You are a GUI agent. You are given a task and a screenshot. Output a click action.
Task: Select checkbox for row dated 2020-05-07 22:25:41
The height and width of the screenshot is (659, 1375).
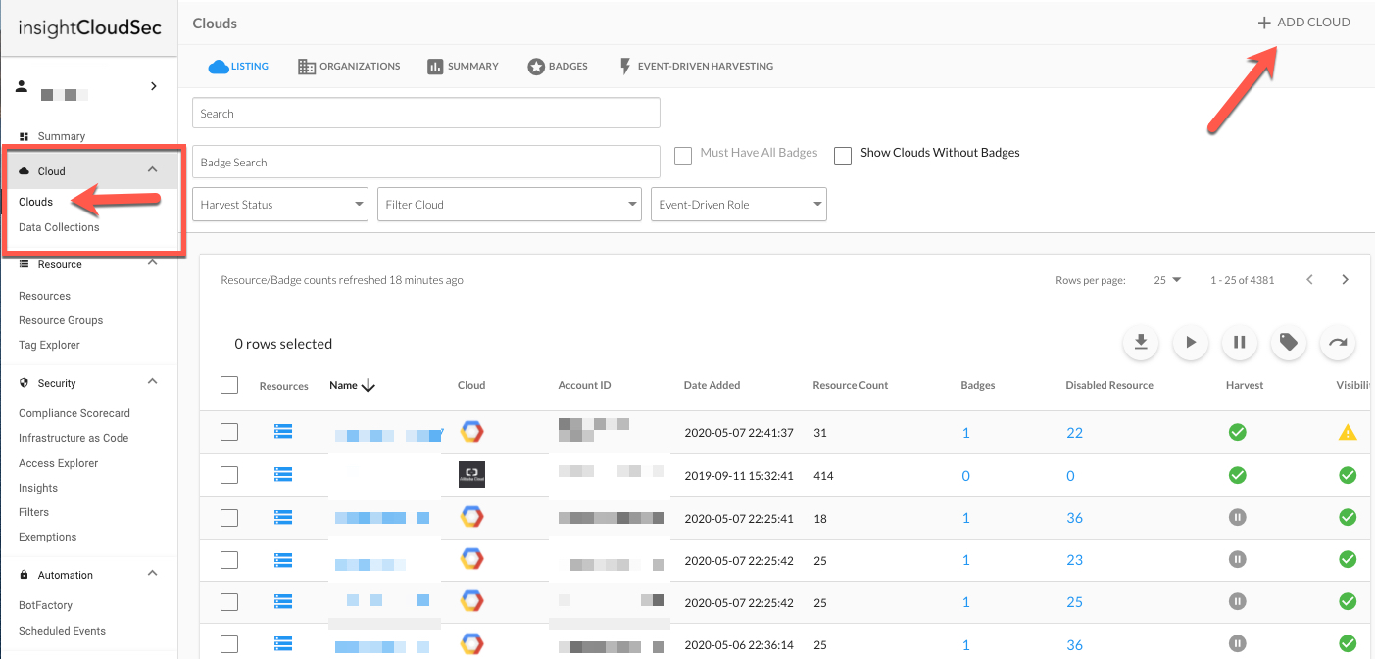tap(229, 517)
